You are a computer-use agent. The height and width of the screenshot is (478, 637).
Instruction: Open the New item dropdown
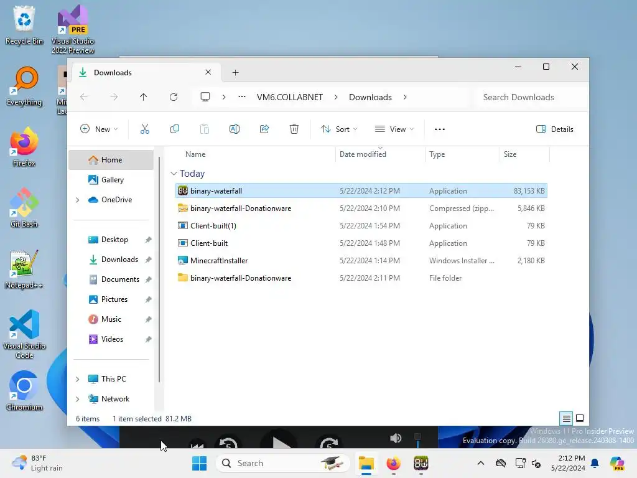pos(99,129)
